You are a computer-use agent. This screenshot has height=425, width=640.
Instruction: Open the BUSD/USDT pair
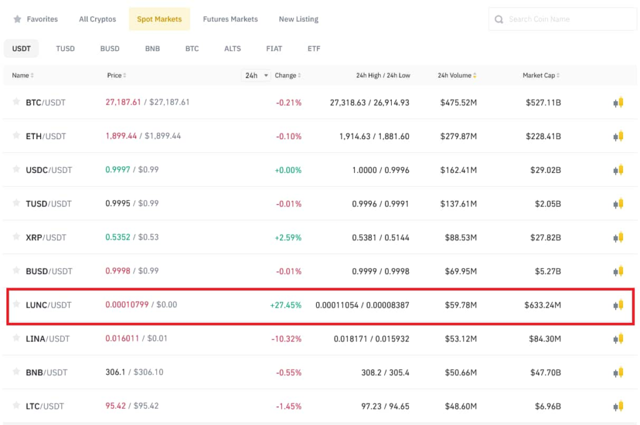click(49, 271)
